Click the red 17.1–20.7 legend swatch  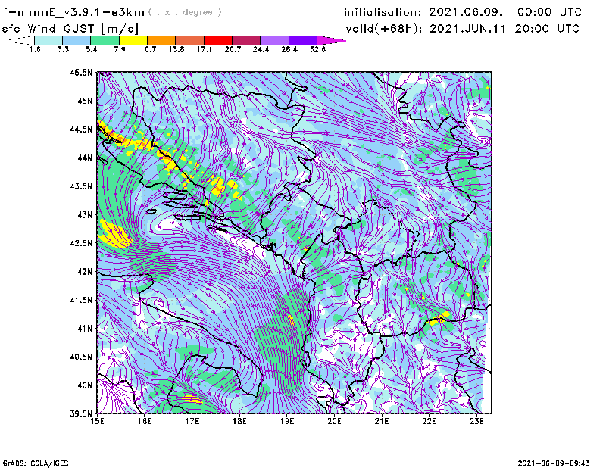218,40
